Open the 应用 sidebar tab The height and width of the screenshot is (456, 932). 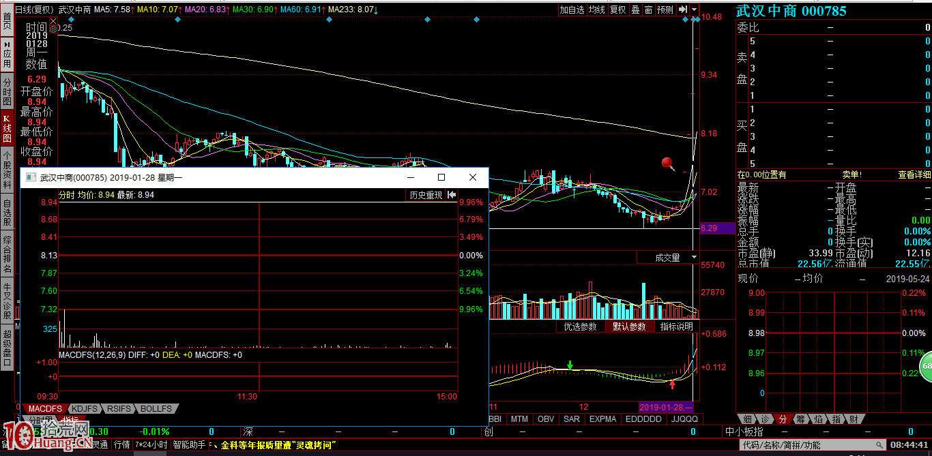tap(7, 54)
